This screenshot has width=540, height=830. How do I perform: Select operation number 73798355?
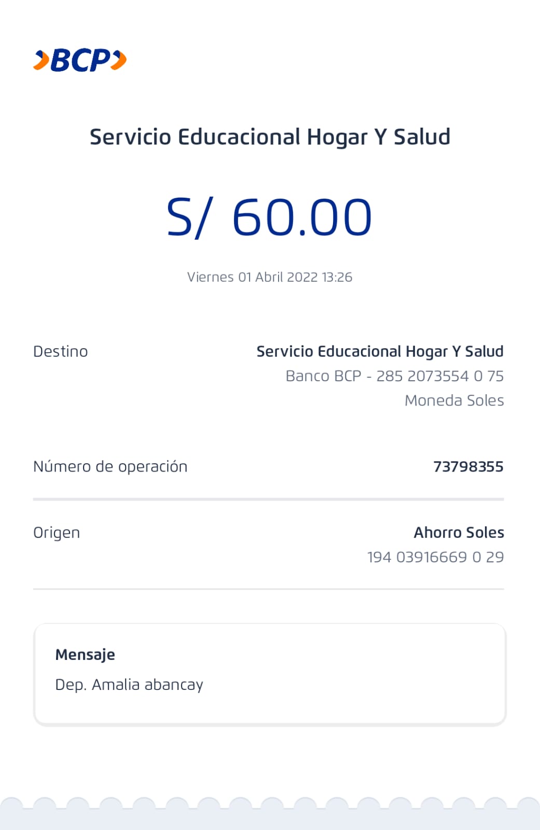(x=468, y=466)
